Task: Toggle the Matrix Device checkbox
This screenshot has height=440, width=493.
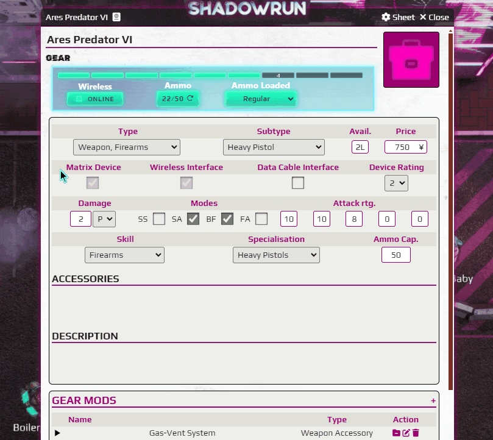Action: [93, 183]
